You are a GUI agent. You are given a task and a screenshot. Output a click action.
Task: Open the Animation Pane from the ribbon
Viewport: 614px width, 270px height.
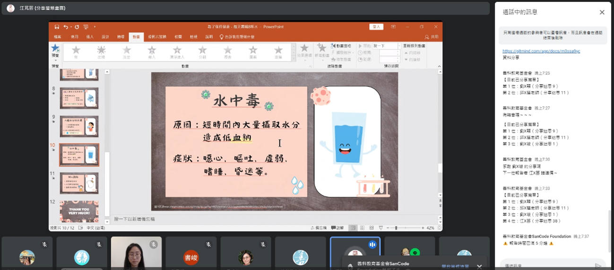tap(341, 46)
